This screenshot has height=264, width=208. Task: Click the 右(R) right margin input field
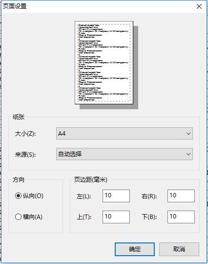click(x=181, y=196)
